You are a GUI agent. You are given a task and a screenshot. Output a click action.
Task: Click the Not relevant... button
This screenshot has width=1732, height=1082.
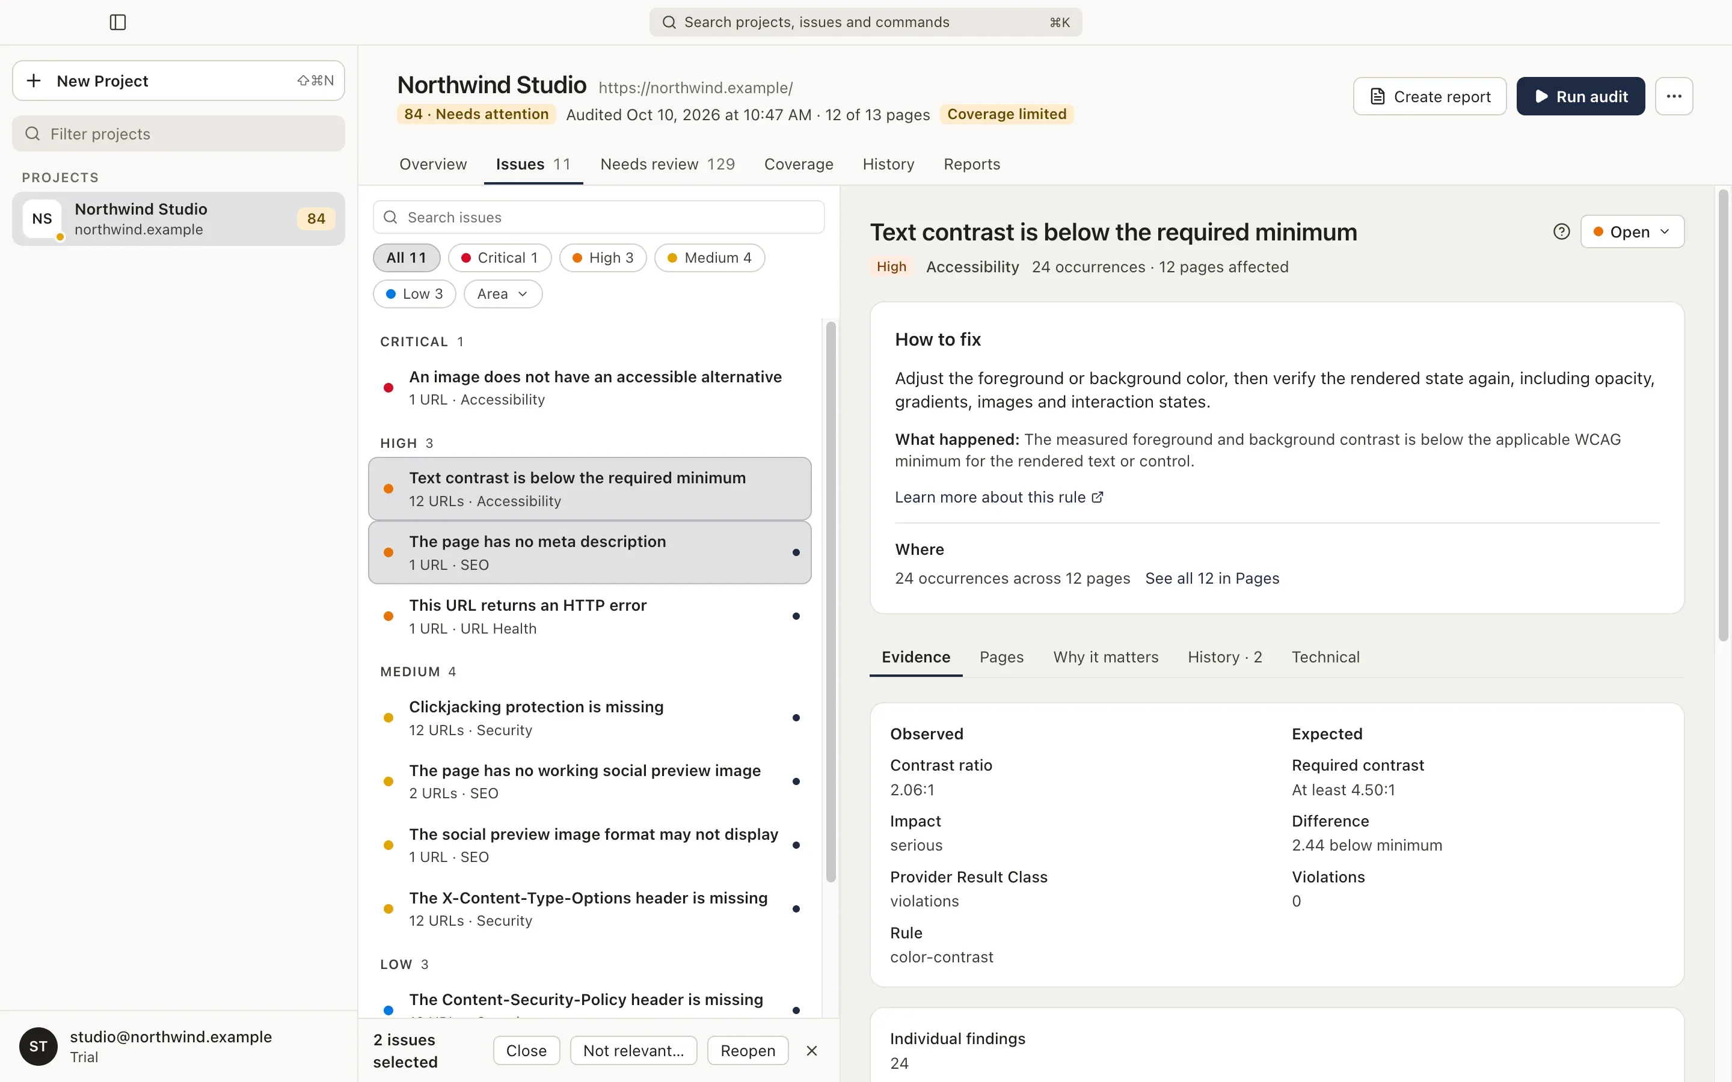pyautogui.click(x=633, y=1051)
